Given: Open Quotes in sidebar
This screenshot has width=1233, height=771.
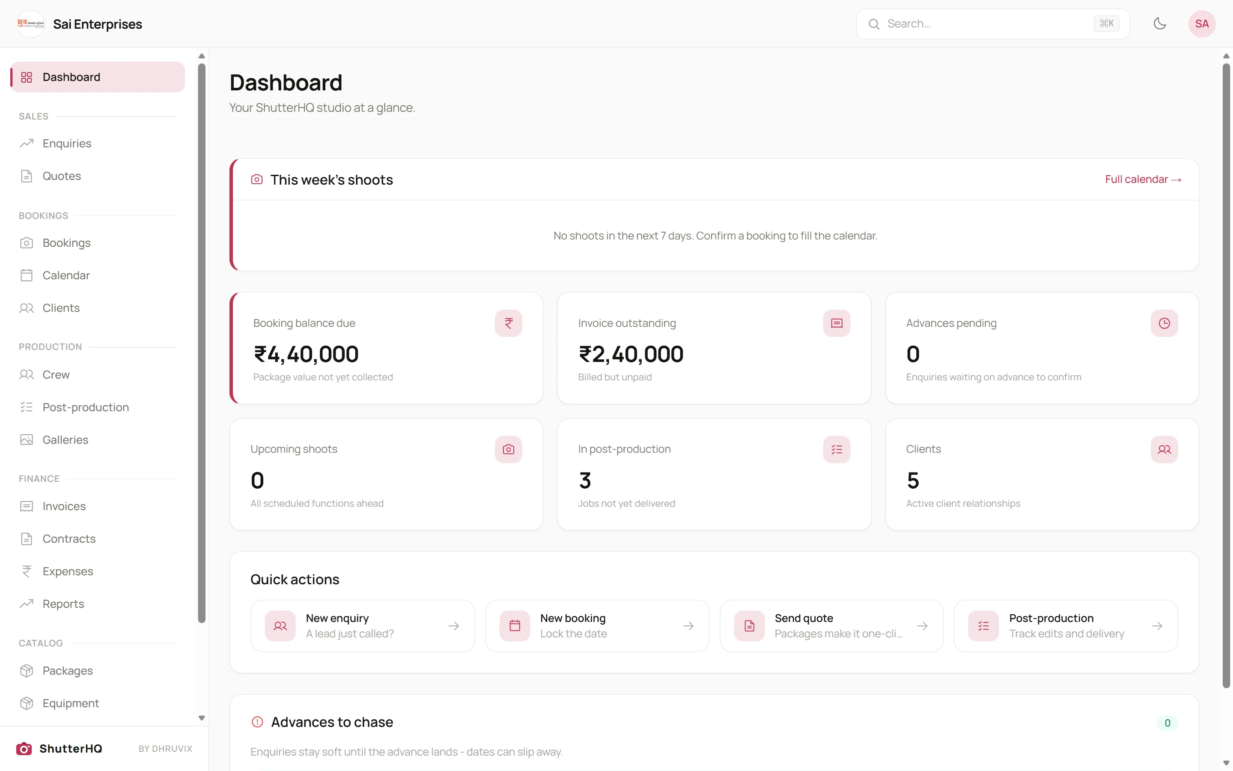Looking at the screenshot, I should tap(97, 176).
